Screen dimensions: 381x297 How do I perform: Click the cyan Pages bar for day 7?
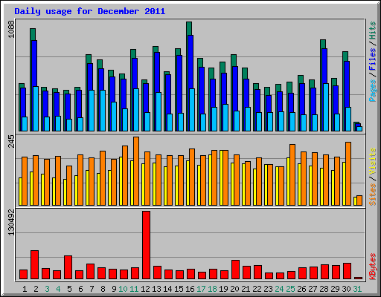tap(92, 111)
